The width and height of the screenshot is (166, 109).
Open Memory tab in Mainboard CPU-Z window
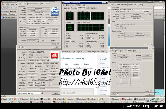(130, 5)
